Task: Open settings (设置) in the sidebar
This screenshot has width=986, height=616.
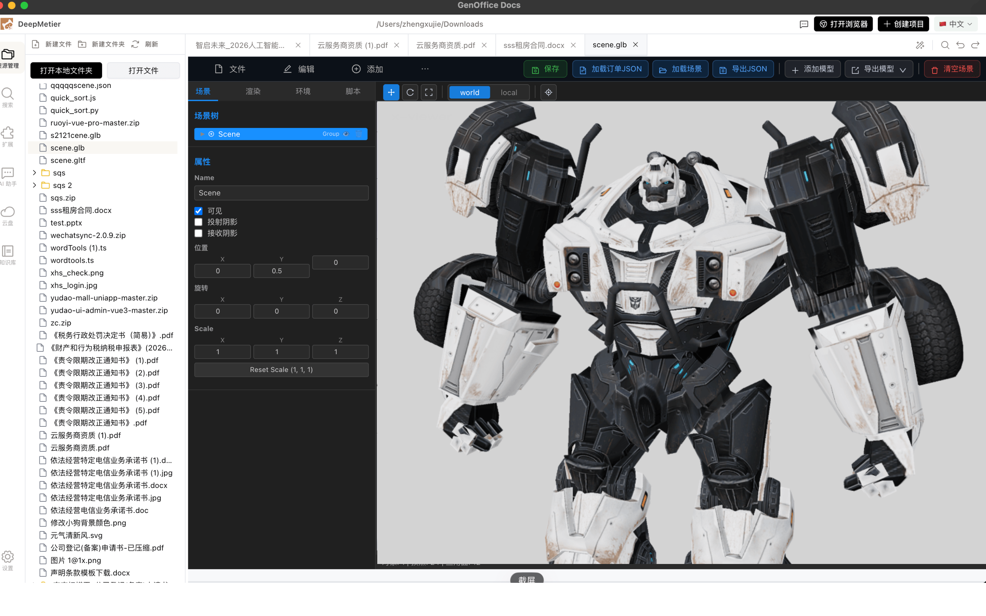Action: 8,561
